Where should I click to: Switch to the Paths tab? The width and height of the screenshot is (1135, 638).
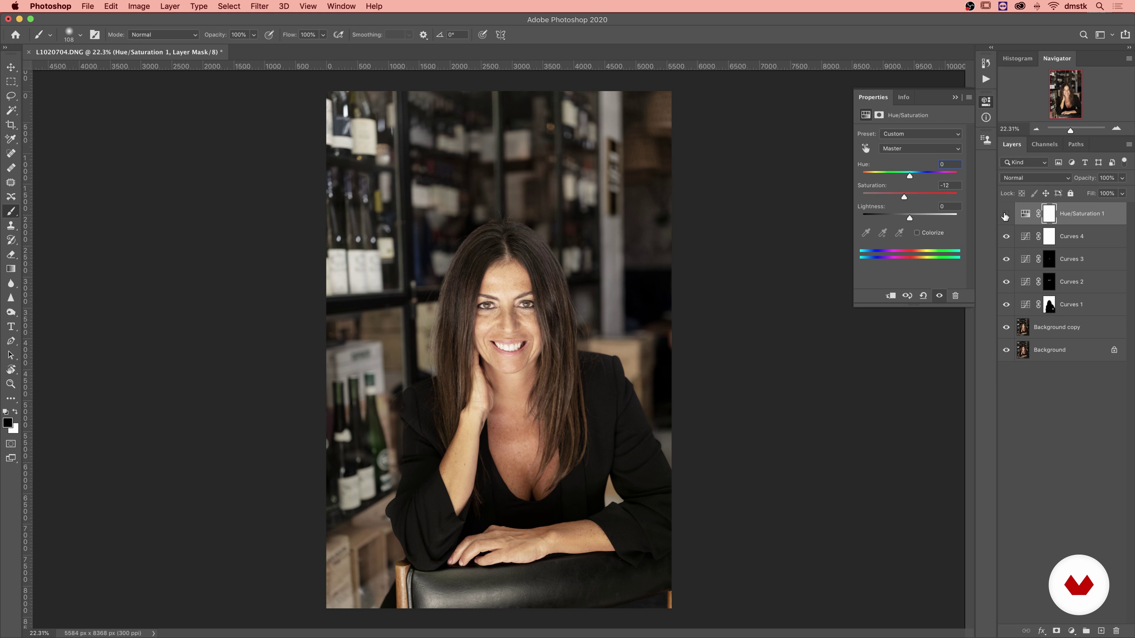coord(1076,144)
